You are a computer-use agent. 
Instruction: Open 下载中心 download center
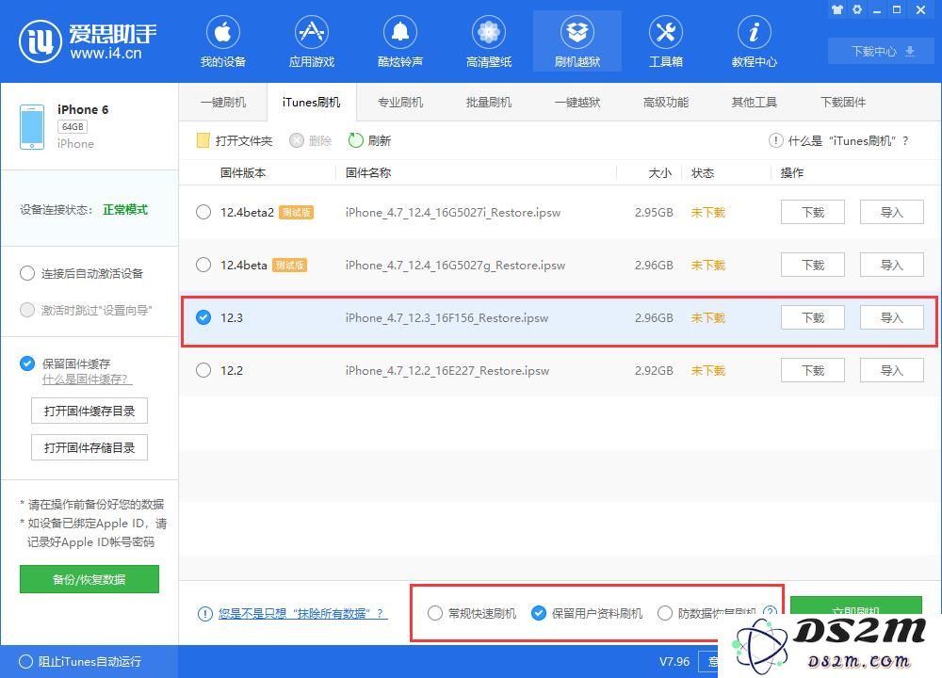[883, 52]
